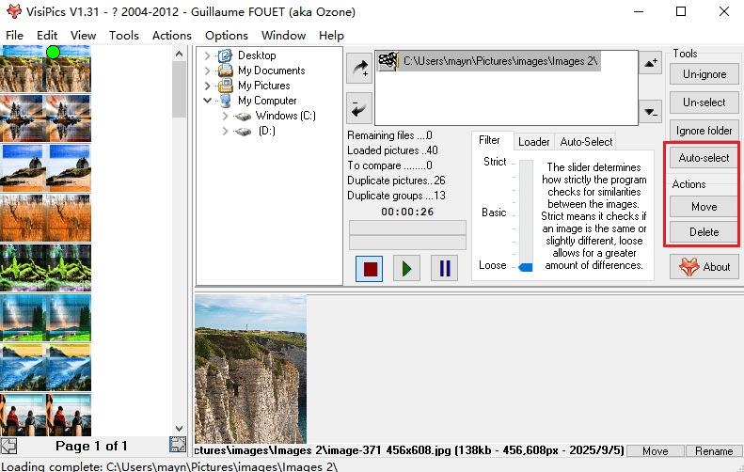
Task: Click thumbnail list scroll up arrow
Action: pos(179,55)
